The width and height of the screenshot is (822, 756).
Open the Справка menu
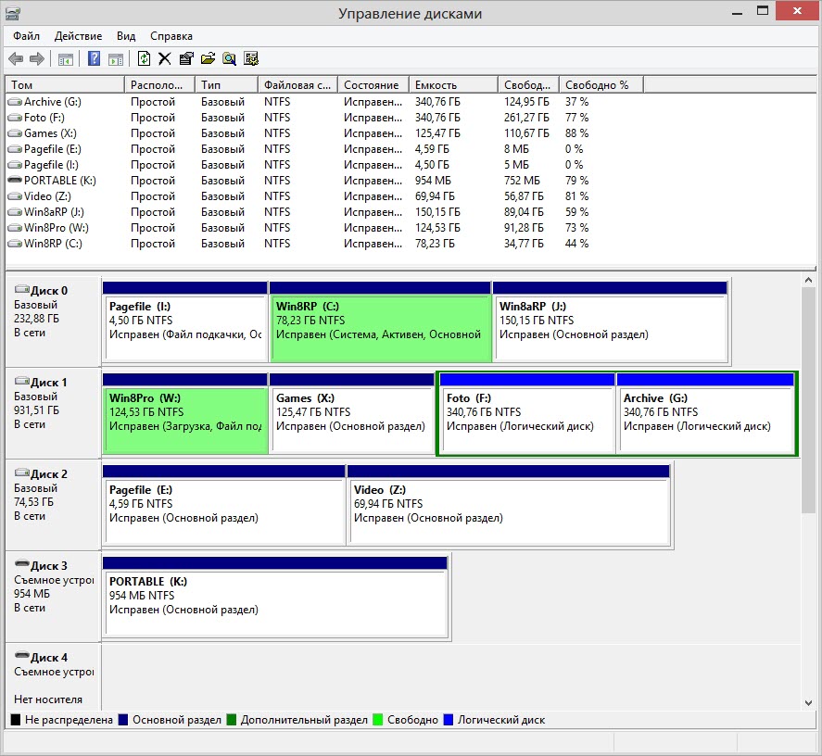(x=171, y=36)
